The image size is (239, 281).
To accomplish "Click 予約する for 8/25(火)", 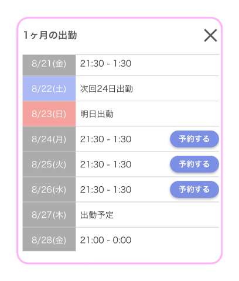I will tap(194, 164).
